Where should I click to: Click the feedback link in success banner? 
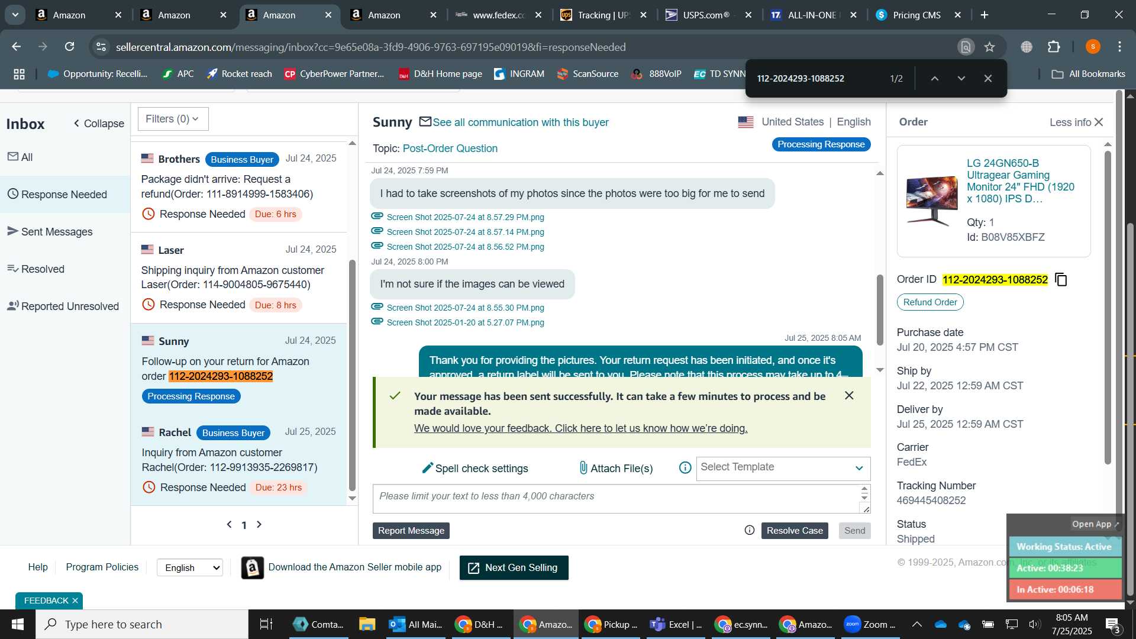click(x=580, y=428)
